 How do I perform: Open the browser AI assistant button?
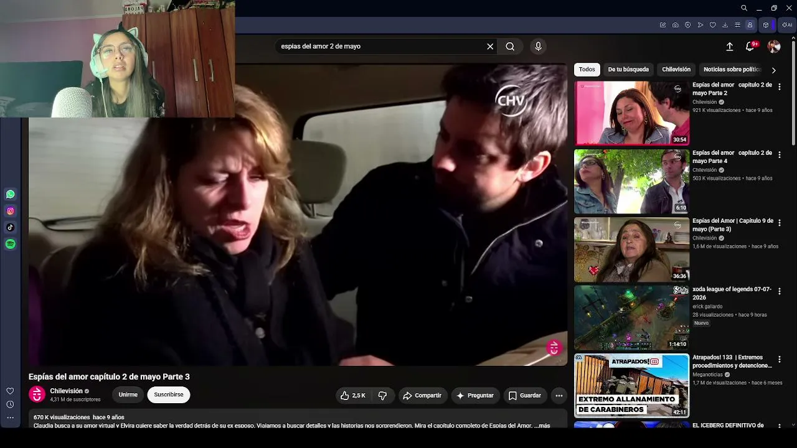pyautogui.click(x=787, y=25)
